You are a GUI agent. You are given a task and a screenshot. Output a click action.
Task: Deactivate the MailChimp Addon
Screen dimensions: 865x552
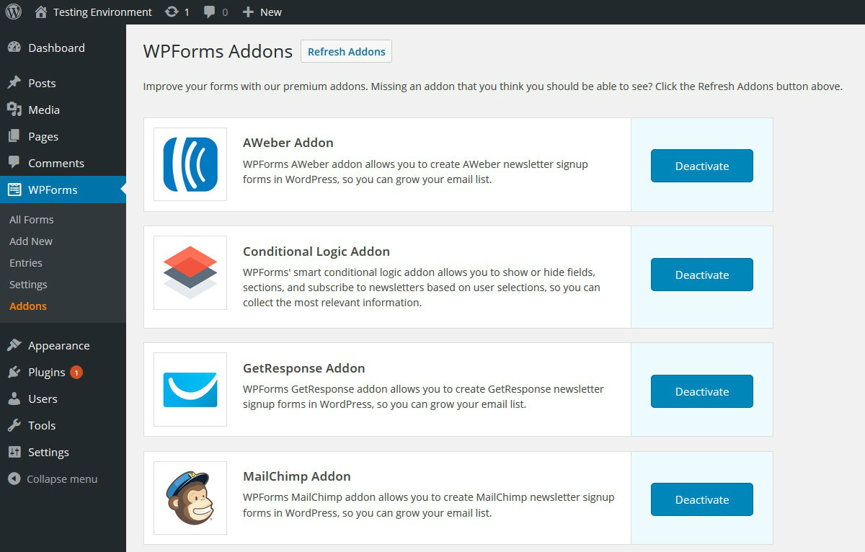[x=701, y=499]
